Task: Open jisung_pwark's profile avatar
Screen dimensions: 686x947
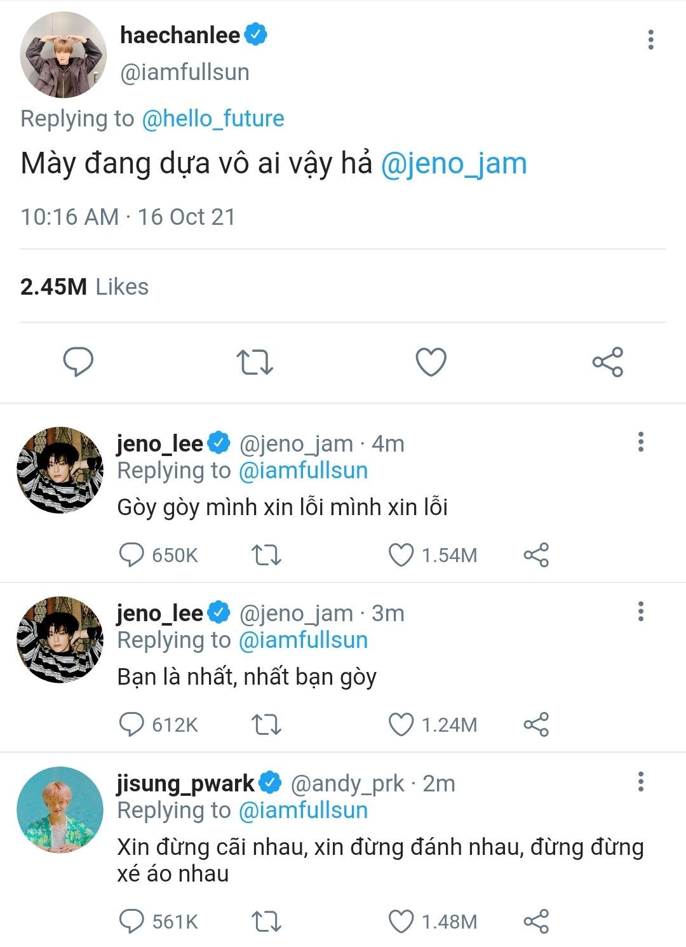Action: coord(60,810)
